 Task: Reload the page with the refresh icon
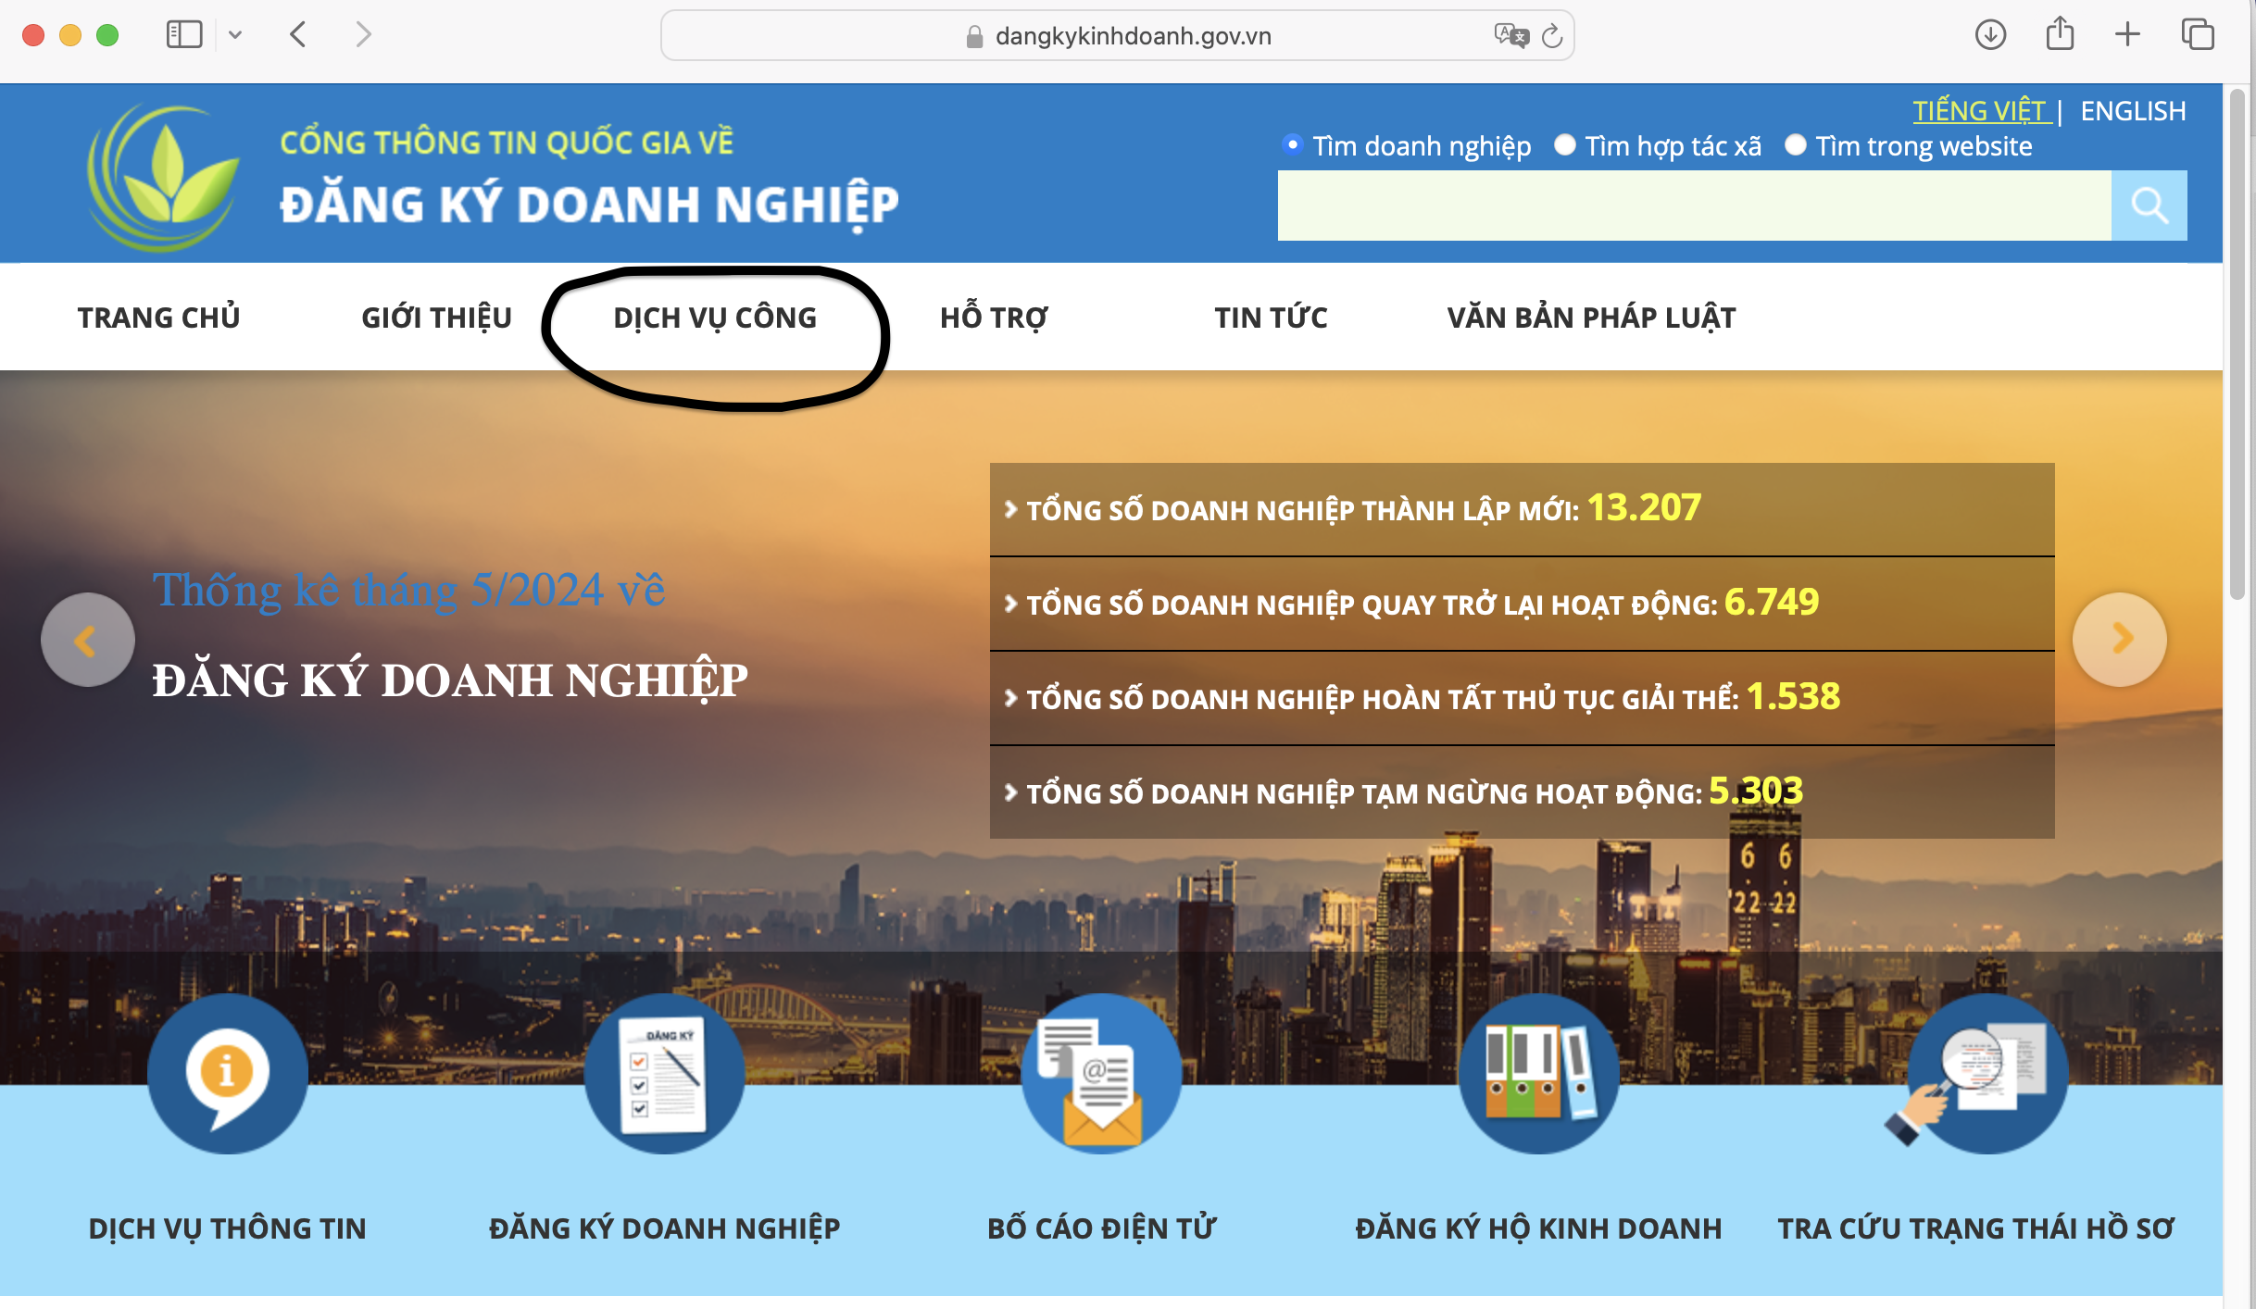coord(1552,36)
